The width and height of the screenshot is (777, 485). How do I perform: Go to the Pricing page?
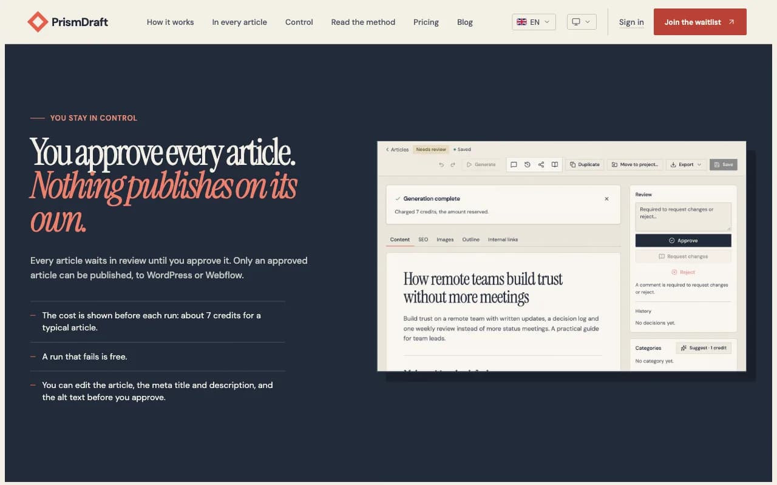click(x=426, y=22)
